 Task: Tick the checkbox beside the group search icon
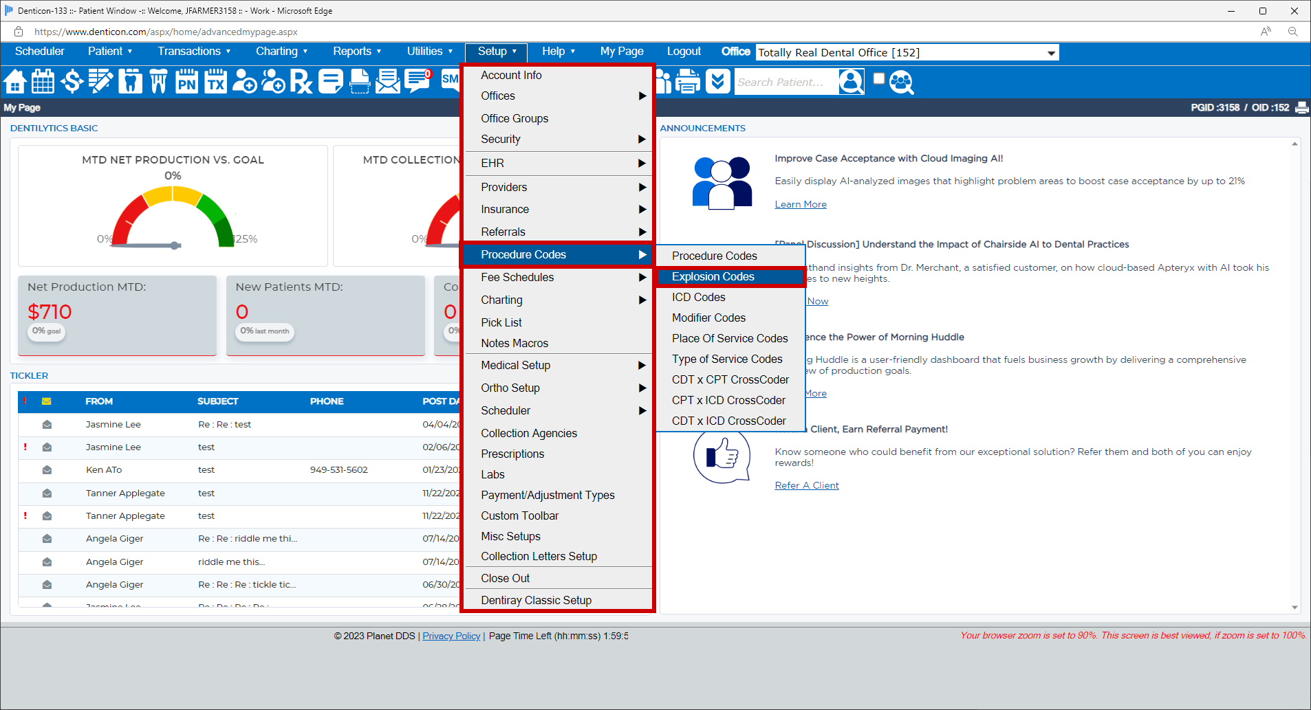[878, 78]
